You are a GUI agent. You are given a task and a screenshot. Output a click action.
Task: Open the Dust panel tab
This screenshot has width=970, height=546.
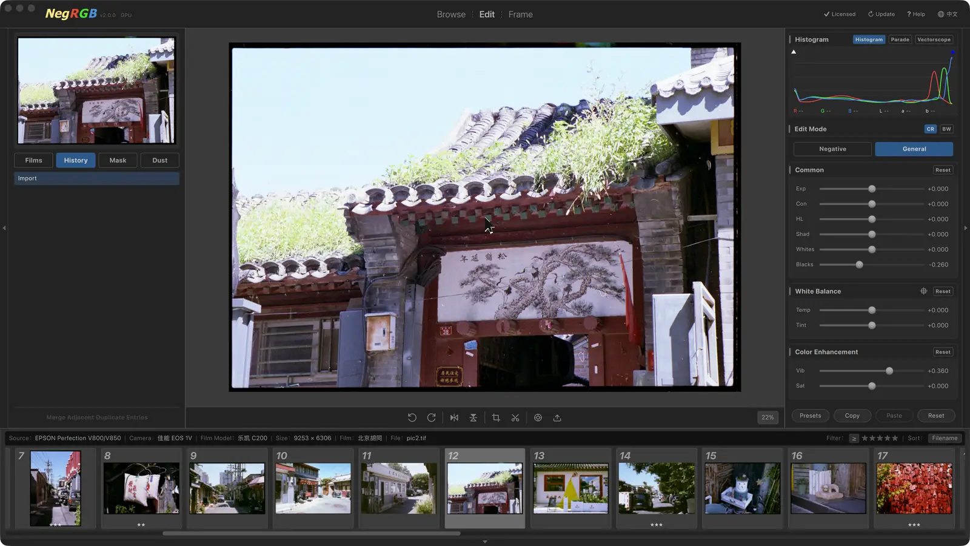pos(160,160)
